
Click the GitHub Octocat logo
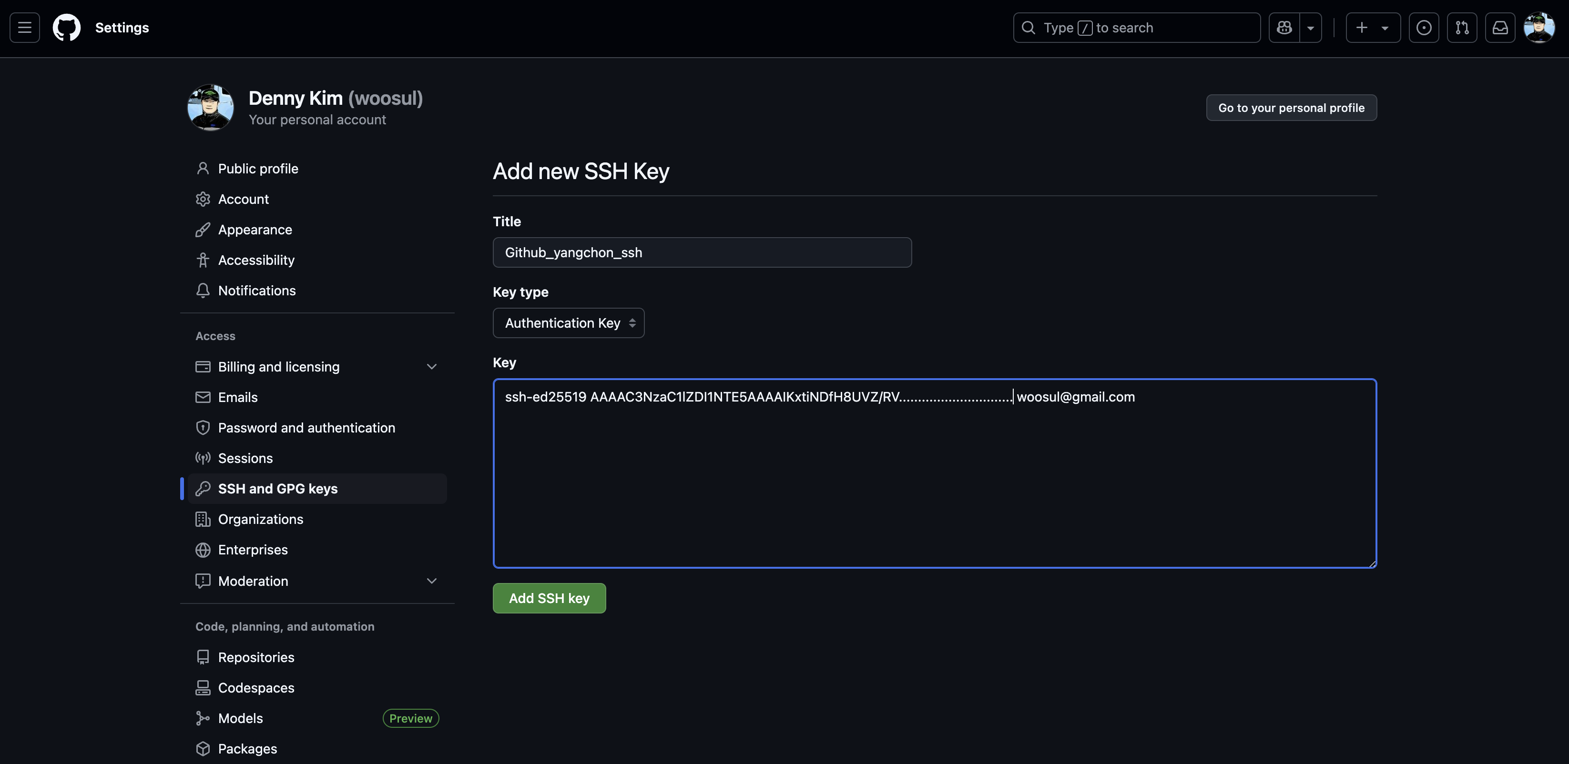[66, 28]
